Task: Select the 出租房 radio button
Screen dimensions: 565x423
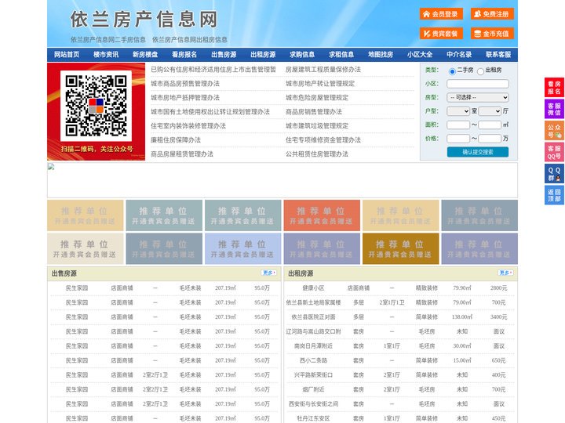Action: tap(480, 71)
